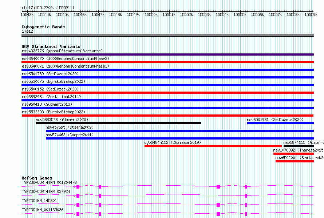Select the esv3640070 red variant bar
The width and height of the screenshot is (324, 218).
pos(167,62)
